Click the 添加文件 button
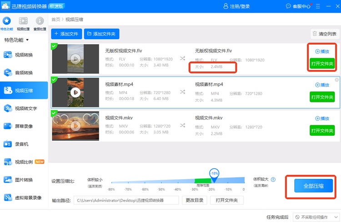 [66, 34]
